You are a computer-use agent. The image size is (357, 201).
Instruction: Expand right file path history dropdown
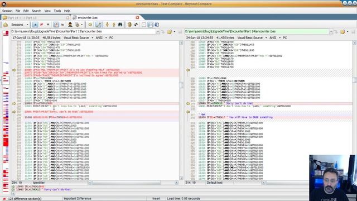pyautogui.click(x=331, y=32)
